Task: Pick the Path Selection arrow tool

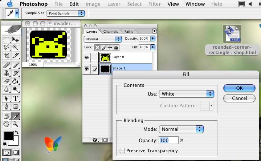Action: 7,98
